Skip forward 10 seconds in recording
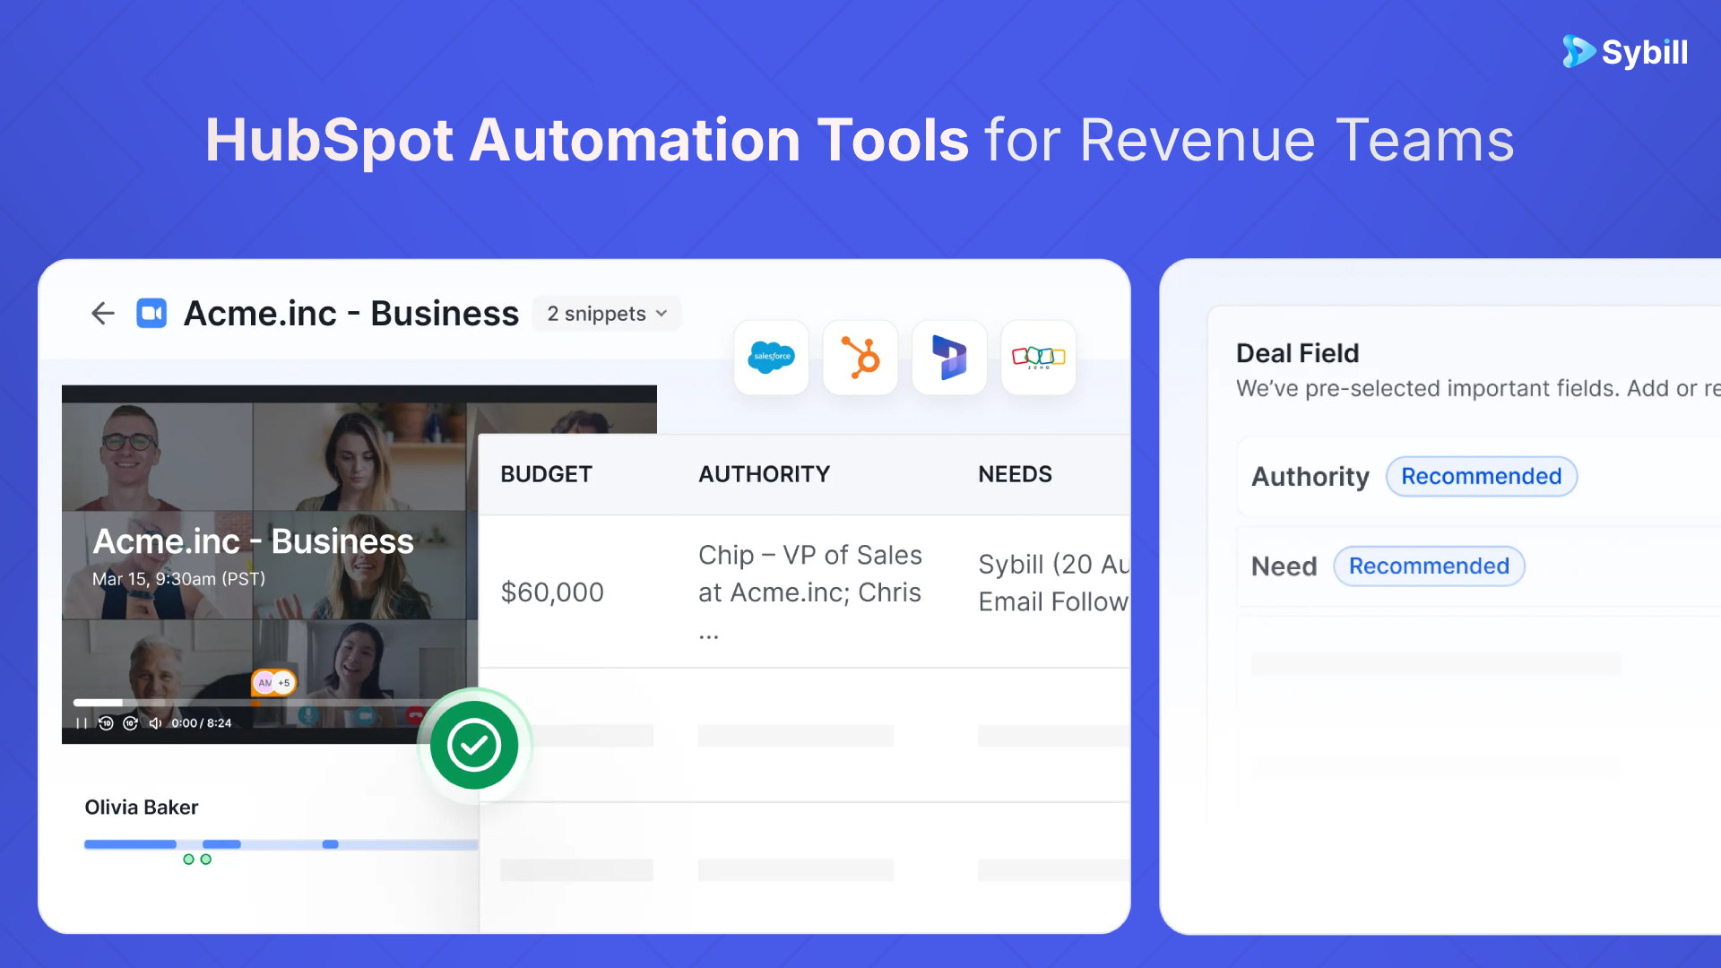1721x968 pixels. 130,723
